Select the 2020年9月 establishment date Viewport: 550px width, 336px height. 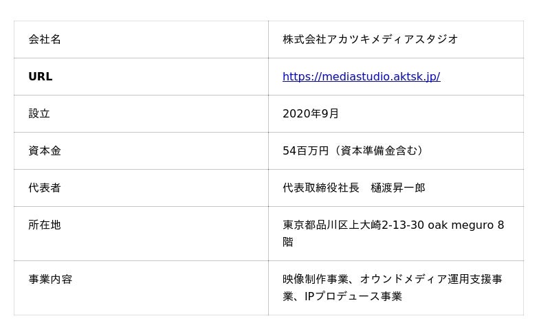pyautogui.click(x=311, y=114)
